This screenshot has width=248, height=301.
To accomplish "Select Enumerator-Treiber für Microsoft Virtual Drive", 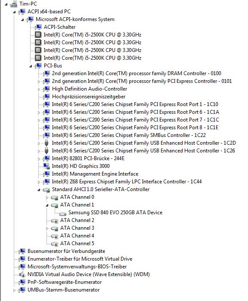I will click(80, 259).
